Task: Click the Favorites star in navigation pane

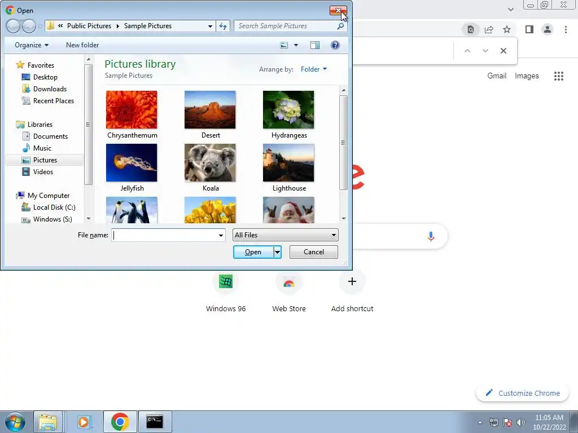Action: 20,65
